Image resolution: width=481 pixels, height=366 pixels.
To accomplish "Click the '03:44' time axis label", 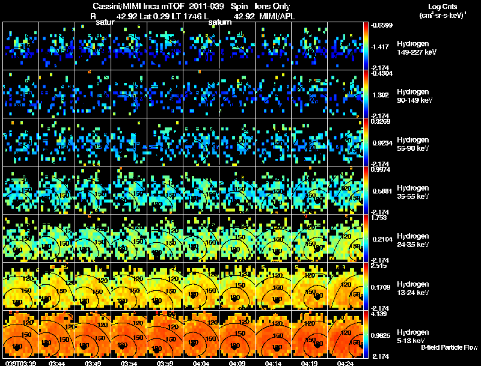I will point(57,363).
